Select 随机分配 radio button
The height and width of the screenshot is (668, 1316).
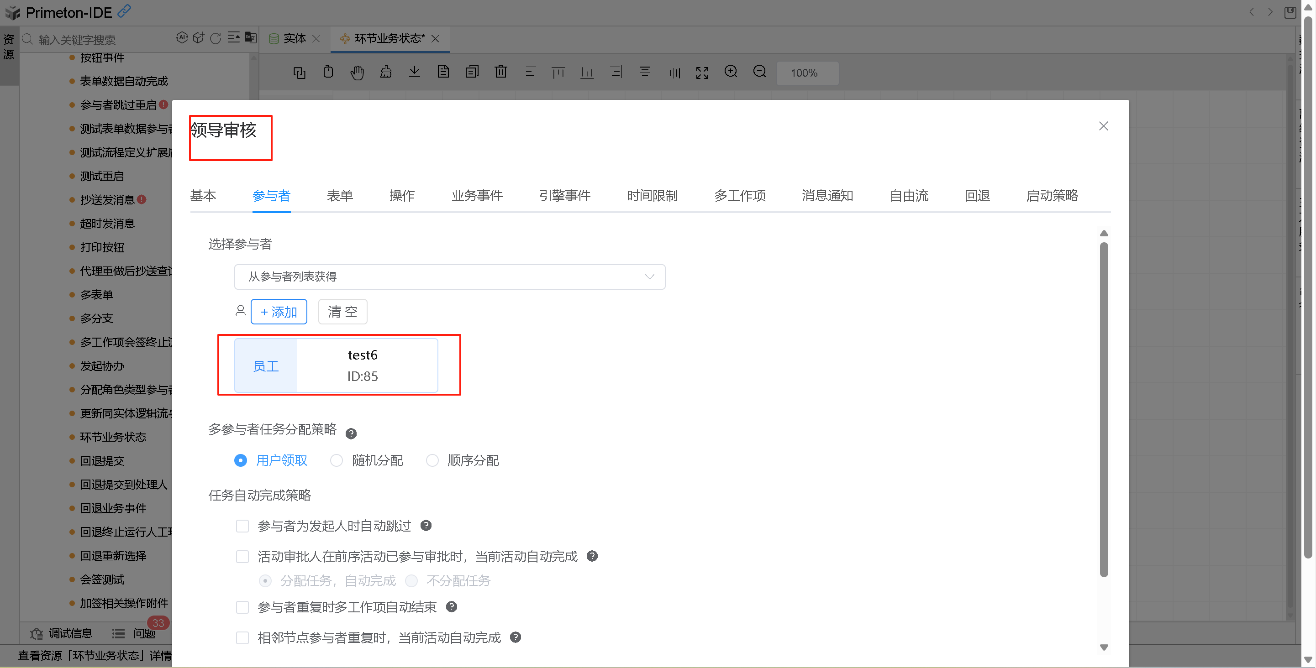[x=336, y=460]
